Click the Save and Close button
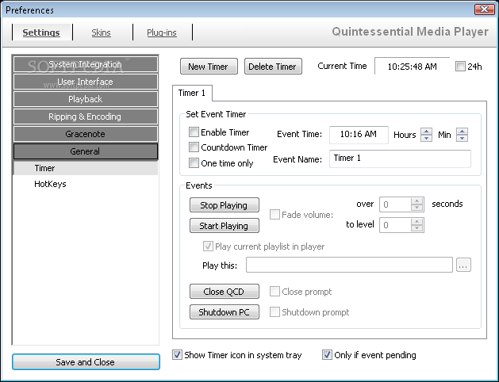The image size is (499, 382). tap(86, 362)
